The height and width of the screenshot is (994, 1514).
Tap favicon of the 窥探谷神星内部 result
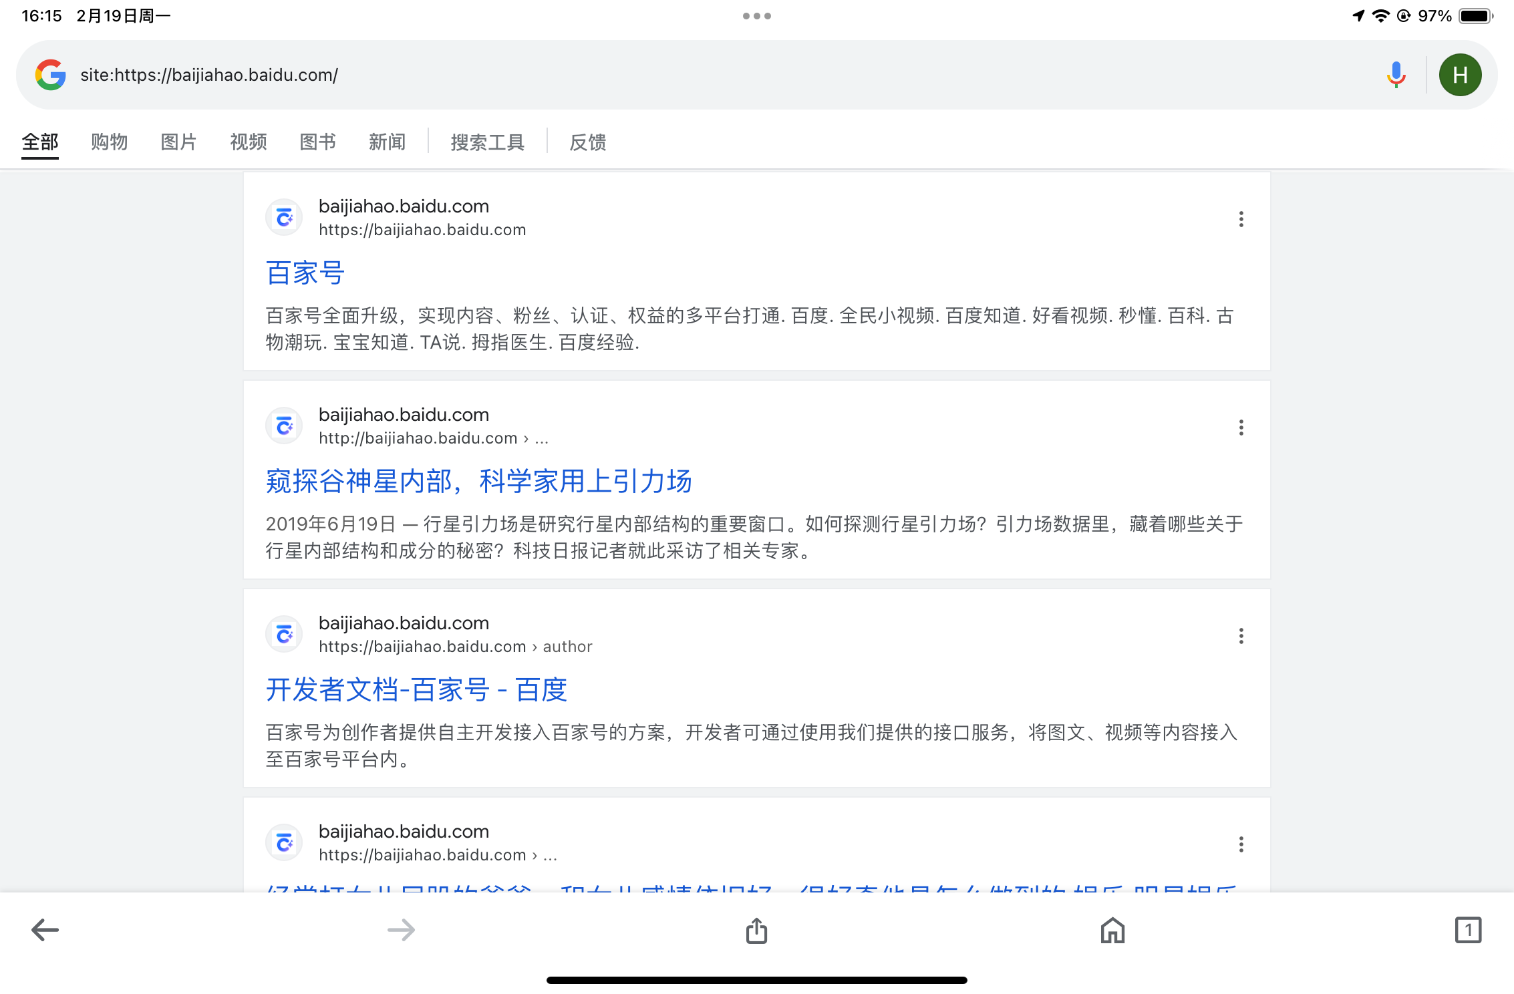(x=284, y=426)
